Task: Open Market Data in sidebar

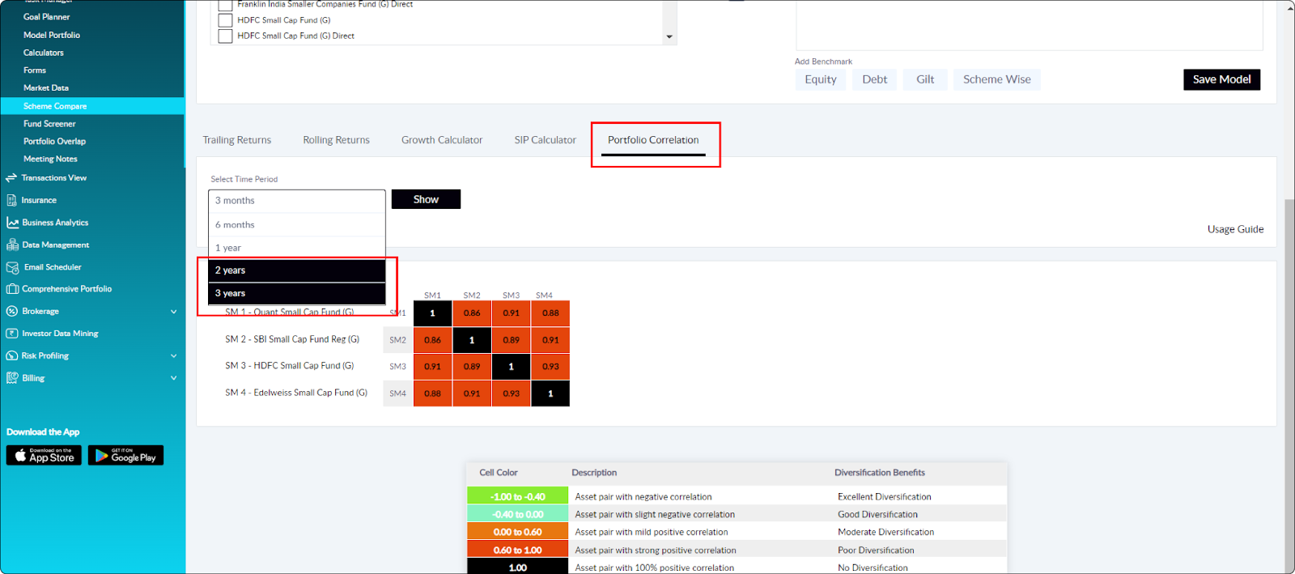Action: pyautogui.click(x=46, y=88)
